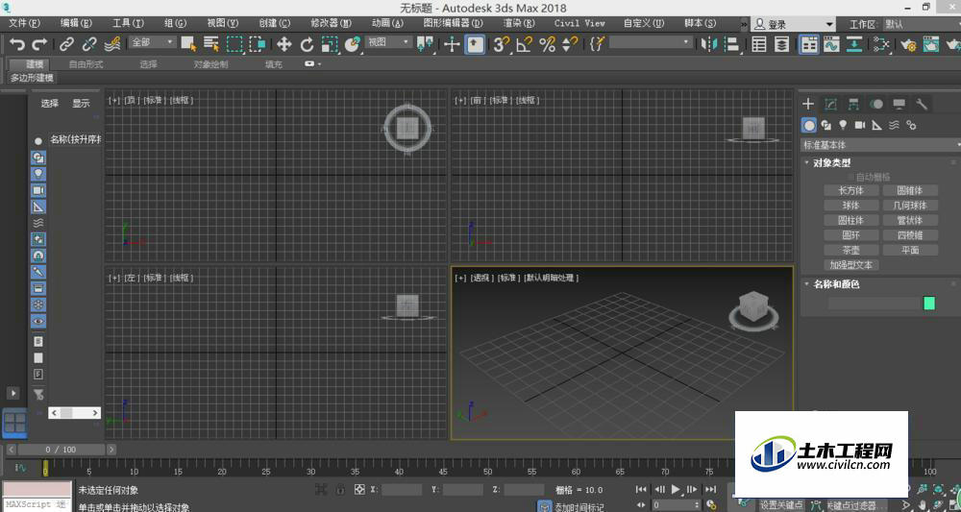
Task: Collapse the 对象类型 rollout
Action: [831, 163]
